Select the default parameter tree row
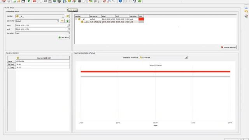249x140 pixels. tap(109, 19)
